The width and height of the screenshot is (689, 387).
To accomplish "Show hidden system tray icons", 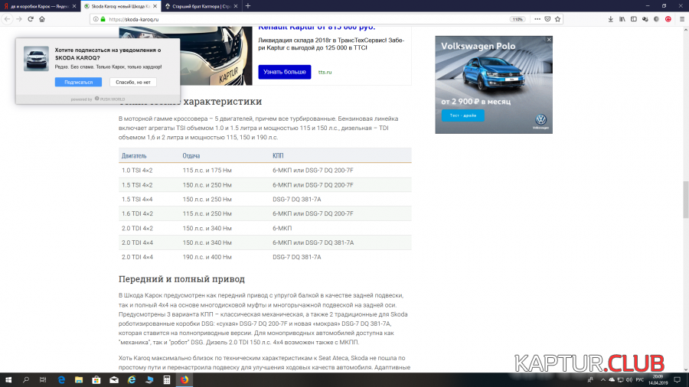I will (603, 380).
